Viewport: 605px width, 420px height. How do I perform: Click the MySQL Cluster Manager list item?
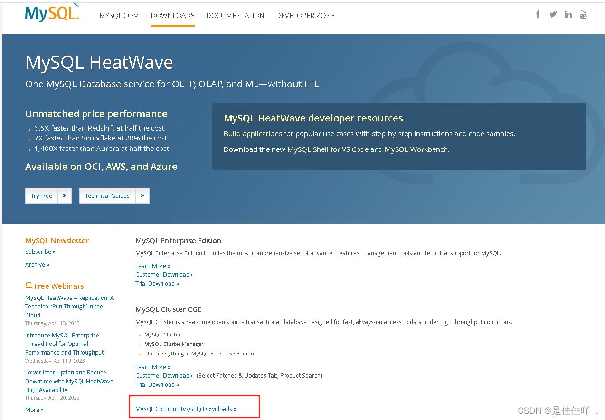[x=174, y=344]
